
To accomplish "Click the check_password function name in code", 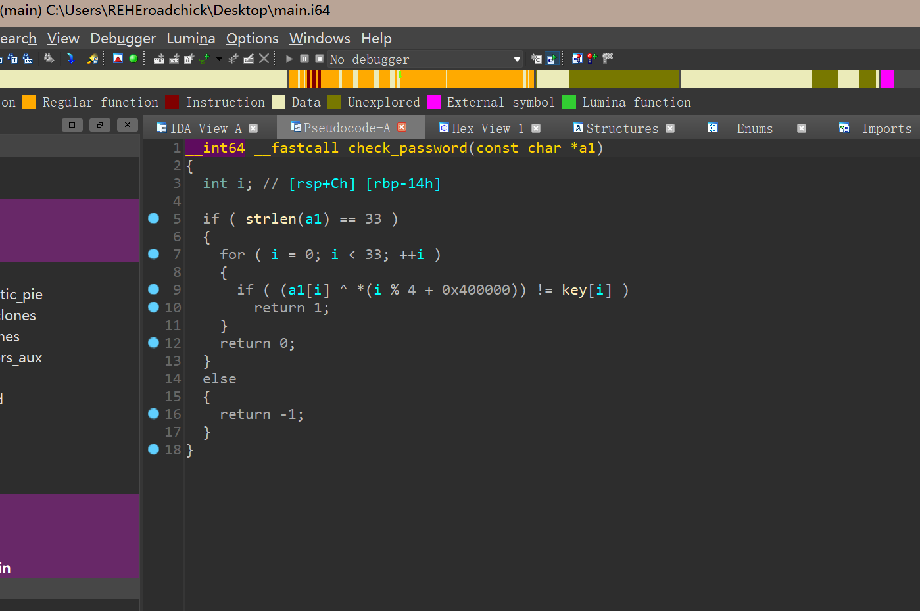I will click(407, 148).
